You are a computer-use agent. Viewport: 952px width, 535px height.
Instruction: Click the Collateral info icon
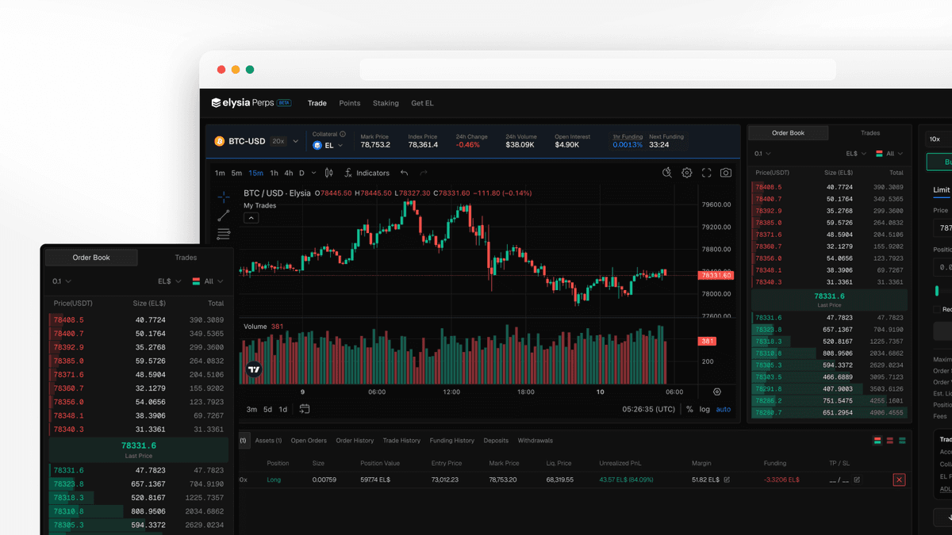343,135
